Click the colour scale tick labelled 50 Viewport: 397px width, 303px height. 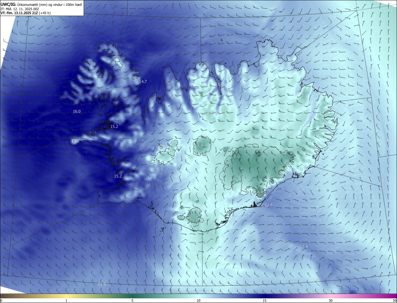tap(395, 301)
